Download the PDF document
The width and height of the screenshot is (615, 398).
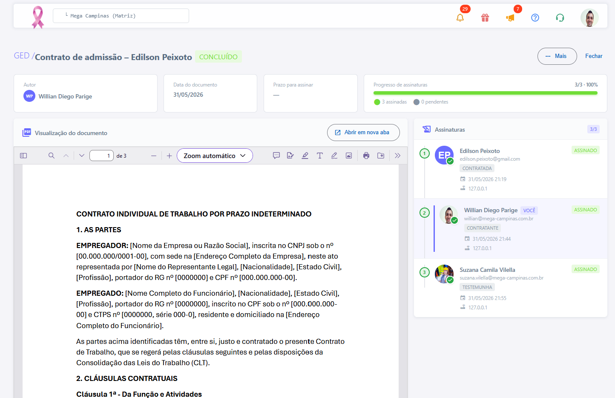click(381, 156)
